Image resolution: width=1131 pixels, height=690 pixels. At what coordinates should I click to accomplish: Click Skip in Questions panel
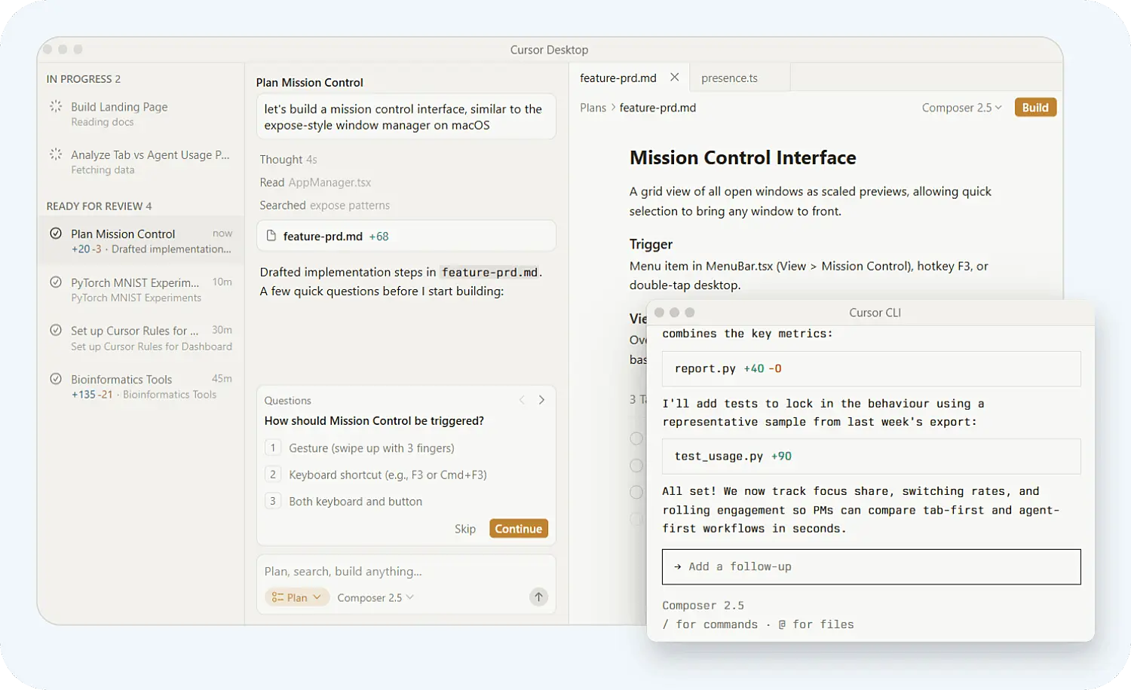(x=465, y=529)
